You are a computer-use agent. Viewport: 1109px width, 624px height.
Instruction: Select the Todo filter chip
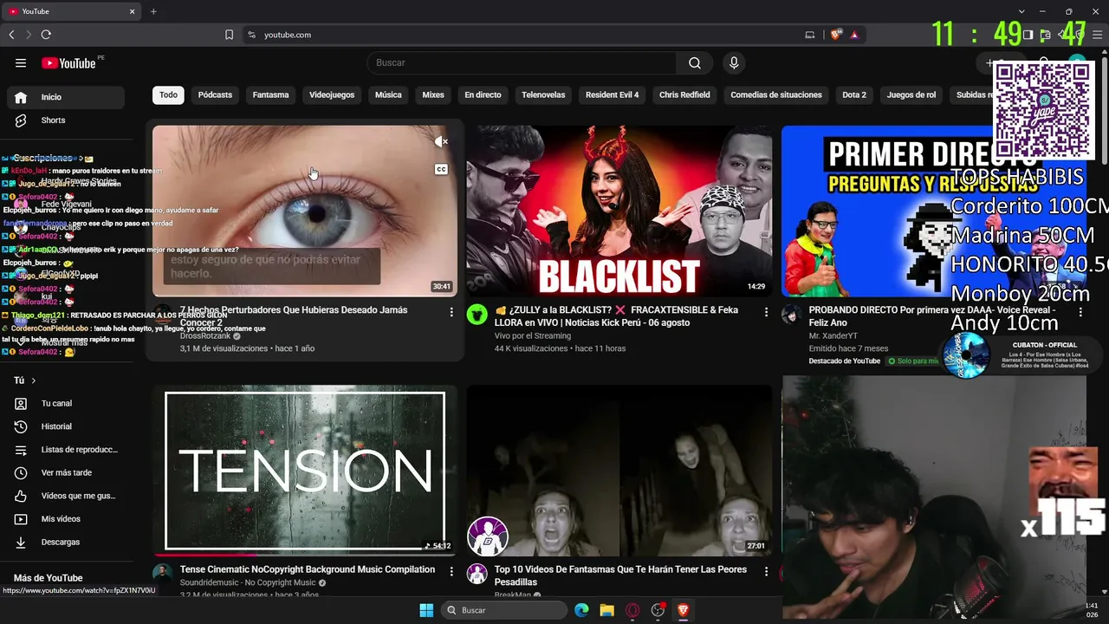click(x=168, y=95)
